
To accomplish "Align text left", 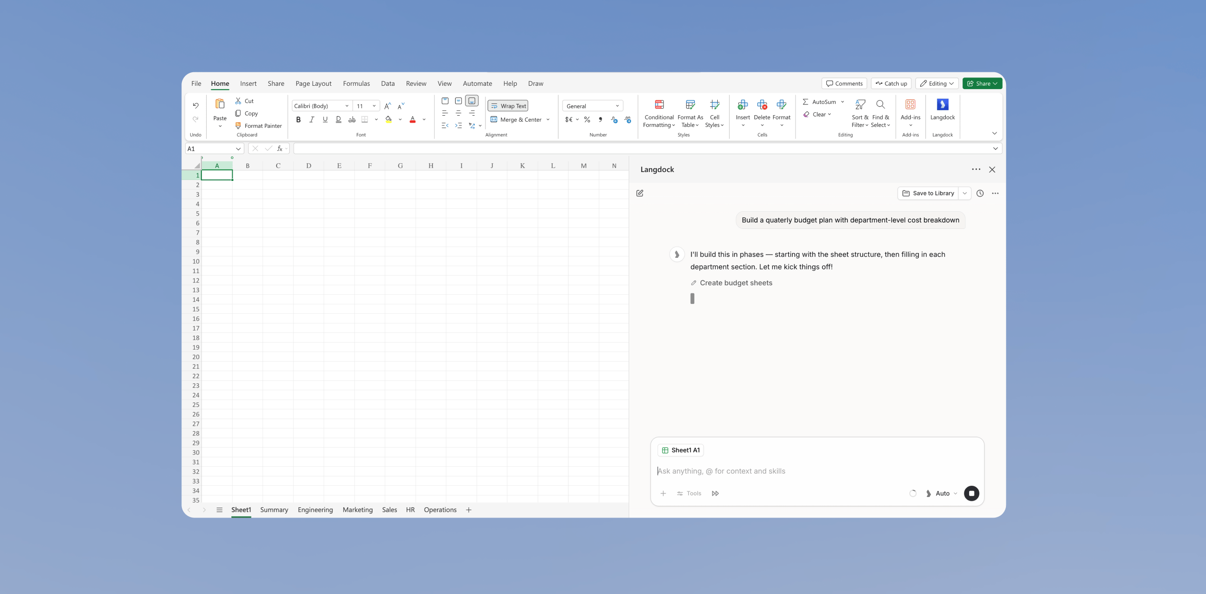I will pos(445,113).
